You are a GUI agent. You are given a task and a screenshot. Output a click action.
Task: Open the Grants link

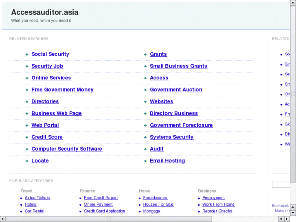point(158,54)
